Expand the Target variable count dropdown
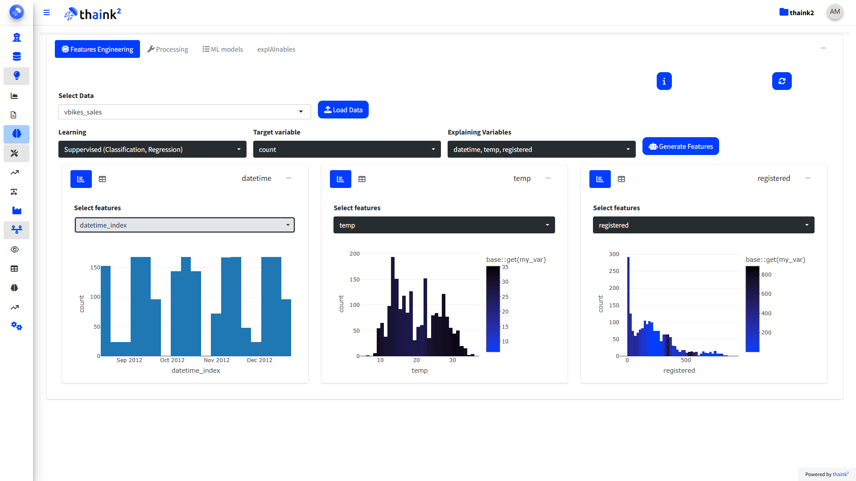The image size is (856, 481). point(346,150)
